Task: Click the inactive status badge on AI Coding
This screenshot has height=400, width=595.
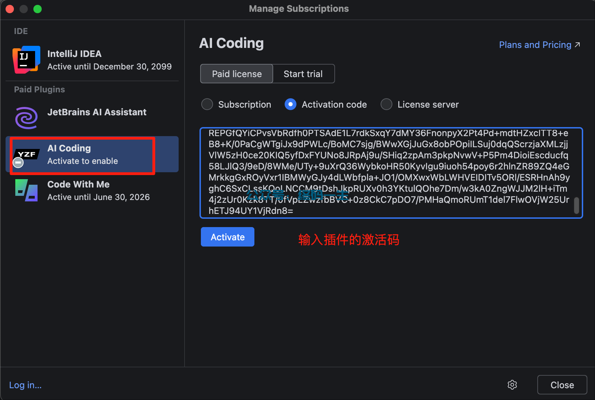Action: click(x=18, y=162)
